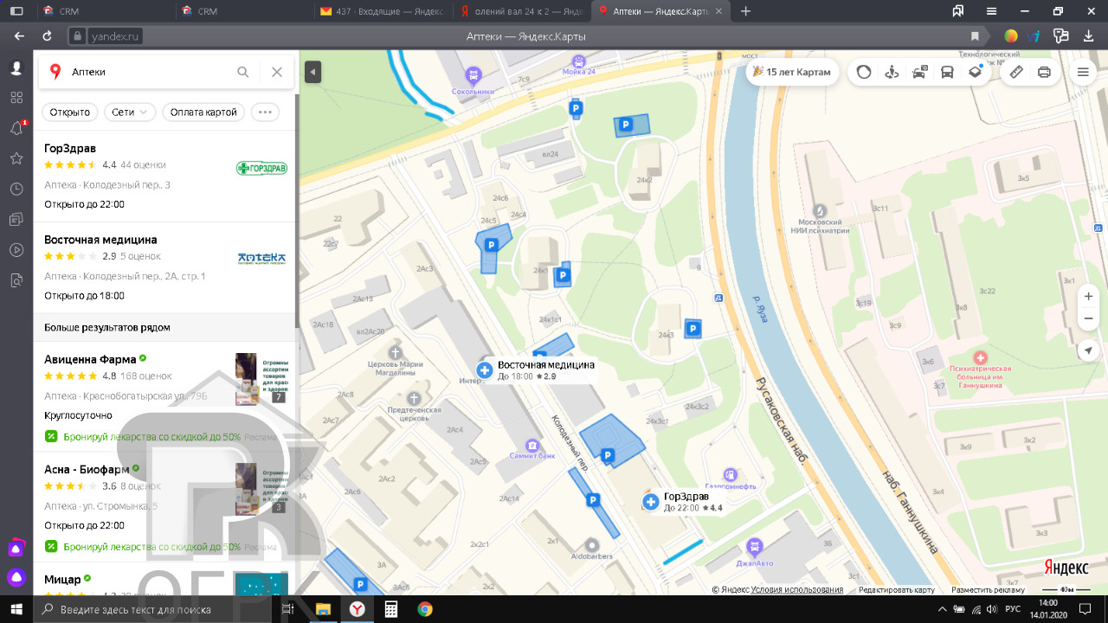The height and width of the screenshot is (623, 1108).
Task: Collapse the search results side panel
Action: click(312, 73)
